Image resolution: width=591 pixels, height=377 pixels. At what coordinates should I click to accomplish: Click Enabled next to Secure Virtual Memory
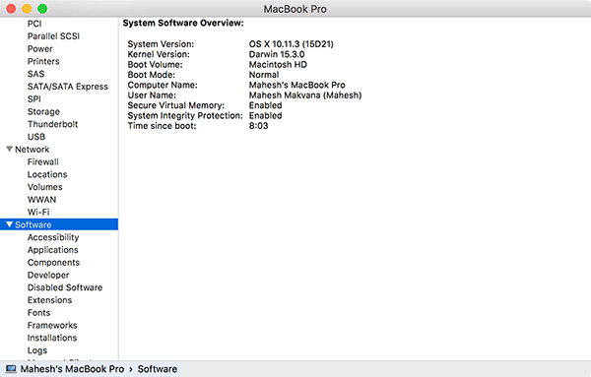pyautogui.click(x=265, y=105)
